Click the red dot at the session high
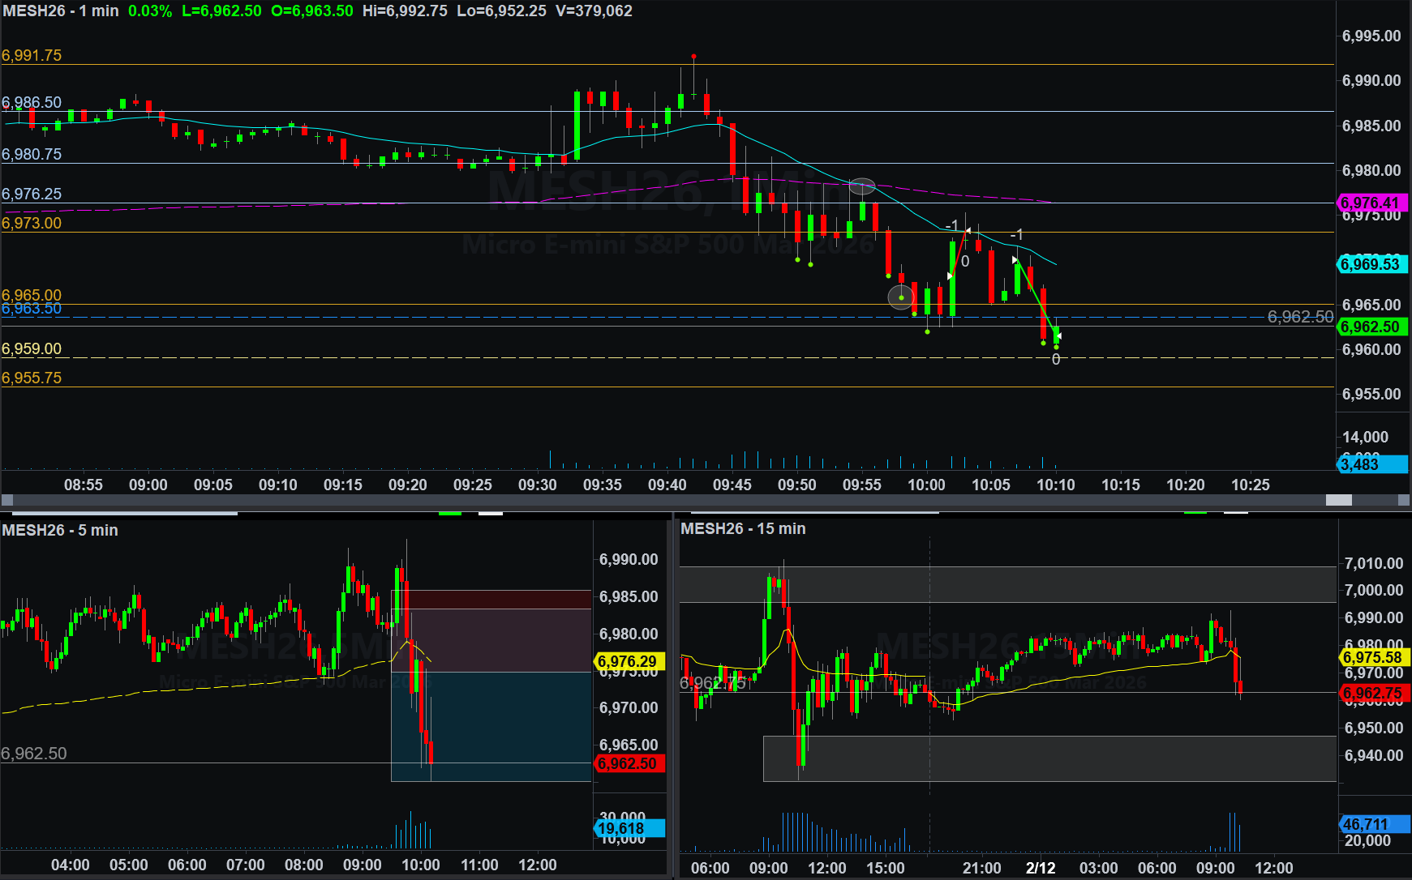The width and height of the screenshot is (1412, 880). tap(693, 57)
